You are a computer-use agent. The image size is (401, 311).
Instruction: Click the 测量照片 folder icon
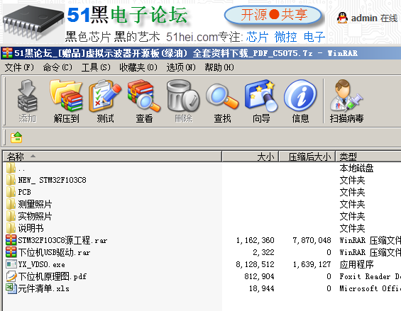11,204
